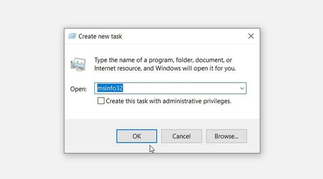Click the large Run program icon
Viewport: 323px width, 179px height.
[78, 64]
